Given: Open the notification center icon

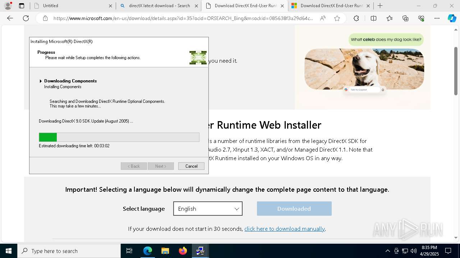Looking at the screenshot, I should tap(448, 251).
